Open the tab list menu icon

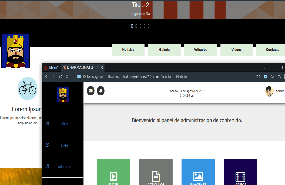coord(264,67)
